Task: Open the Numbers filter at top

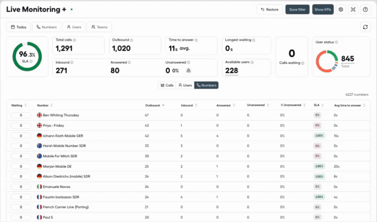Action: pyautogui.click(x=46, y=27)
